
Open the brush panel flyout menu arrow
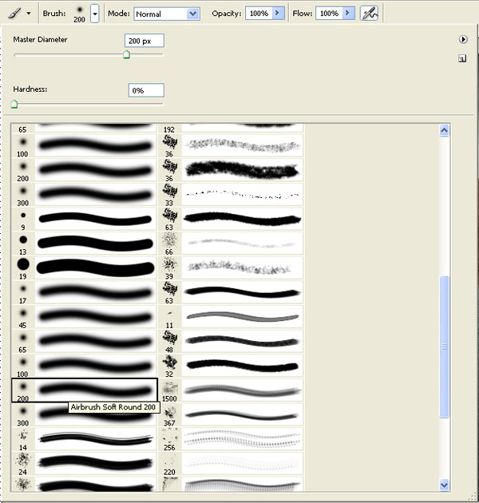point(462,39)
